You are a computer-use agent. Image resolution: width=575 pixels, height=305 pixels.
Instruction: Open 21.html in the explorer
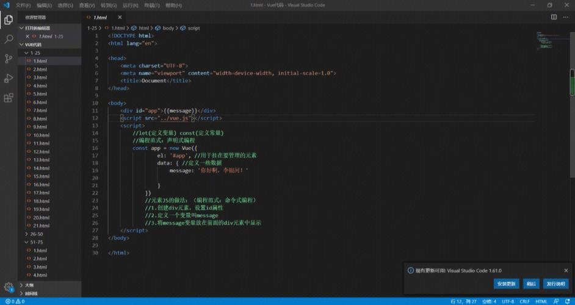pyautogui.click(x=41, y=226)
